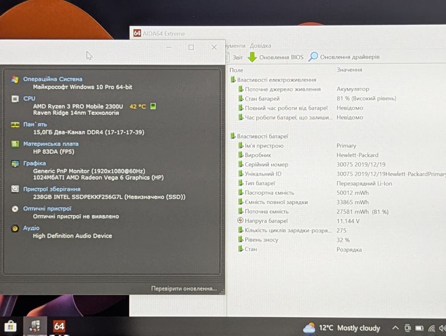Click the Wi-Fi network tray icon

coord(432,329)
